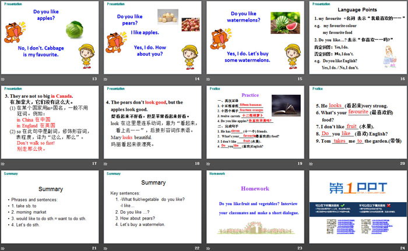Image resolution: width=408 pixels, height=251 pixels.
Task: Select slide 14 'Do you like pears?' thumbnail
Action: [x=153, y=38]
